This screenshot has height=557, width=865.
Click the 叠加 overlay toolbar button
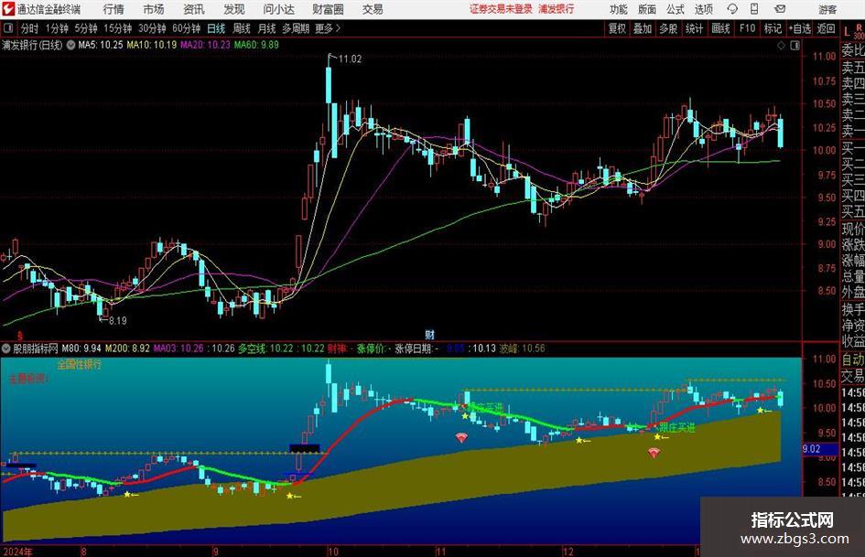(x=643, y=28)
